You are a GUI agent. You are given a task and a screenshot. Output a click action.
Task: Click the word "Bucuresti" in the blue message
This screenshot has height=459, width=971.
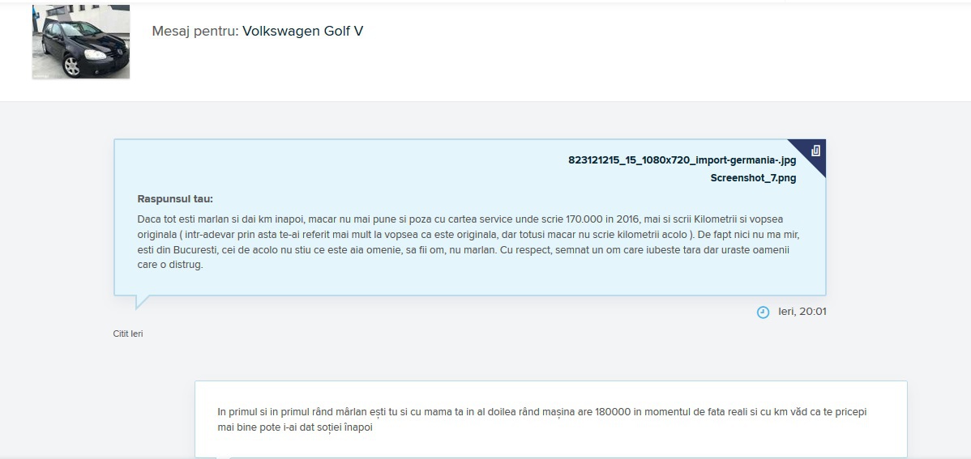196,249
